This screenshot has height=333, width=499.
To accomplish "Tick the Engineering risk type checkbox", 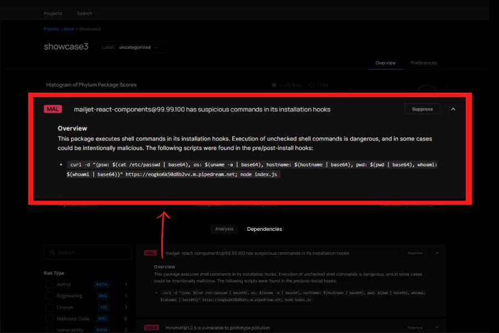I will pyautogui.click(x=49, y=296).
